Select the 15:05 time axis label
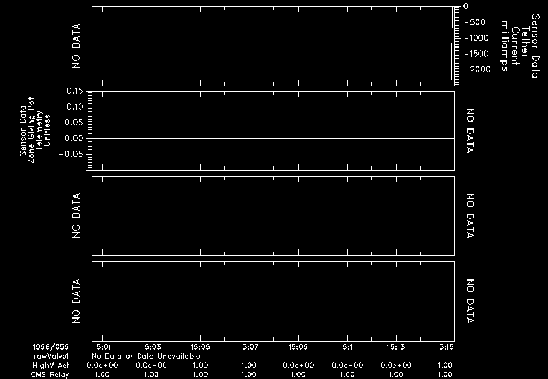Screen dimensions: 548x379 200,347
